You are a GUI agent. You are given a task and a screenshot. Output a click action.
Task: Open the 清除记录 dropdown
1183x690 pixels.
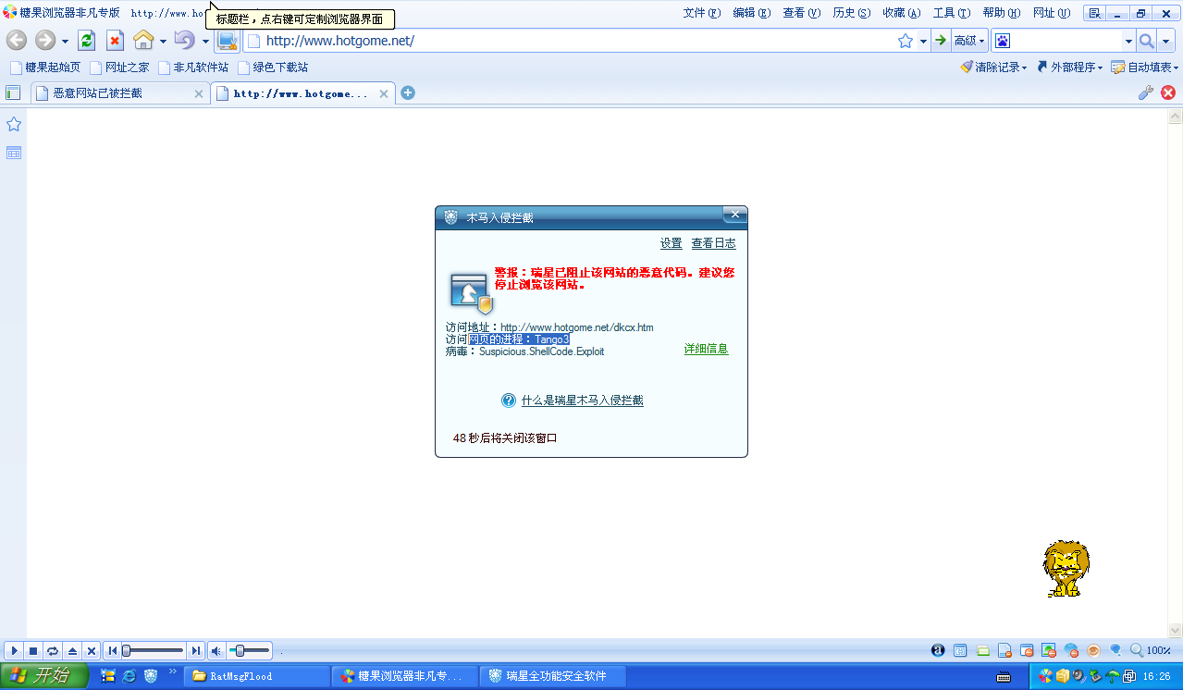tap(993, 68)
